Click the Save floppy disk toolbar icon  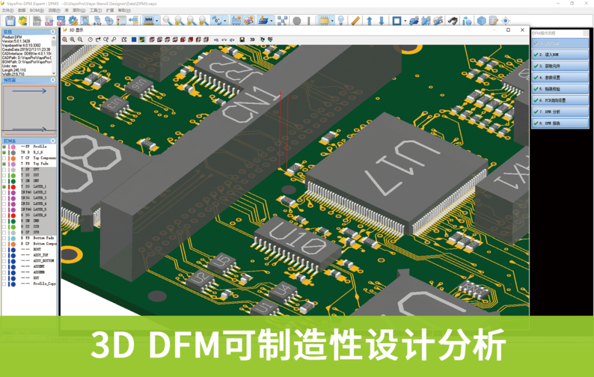(10, 21)
